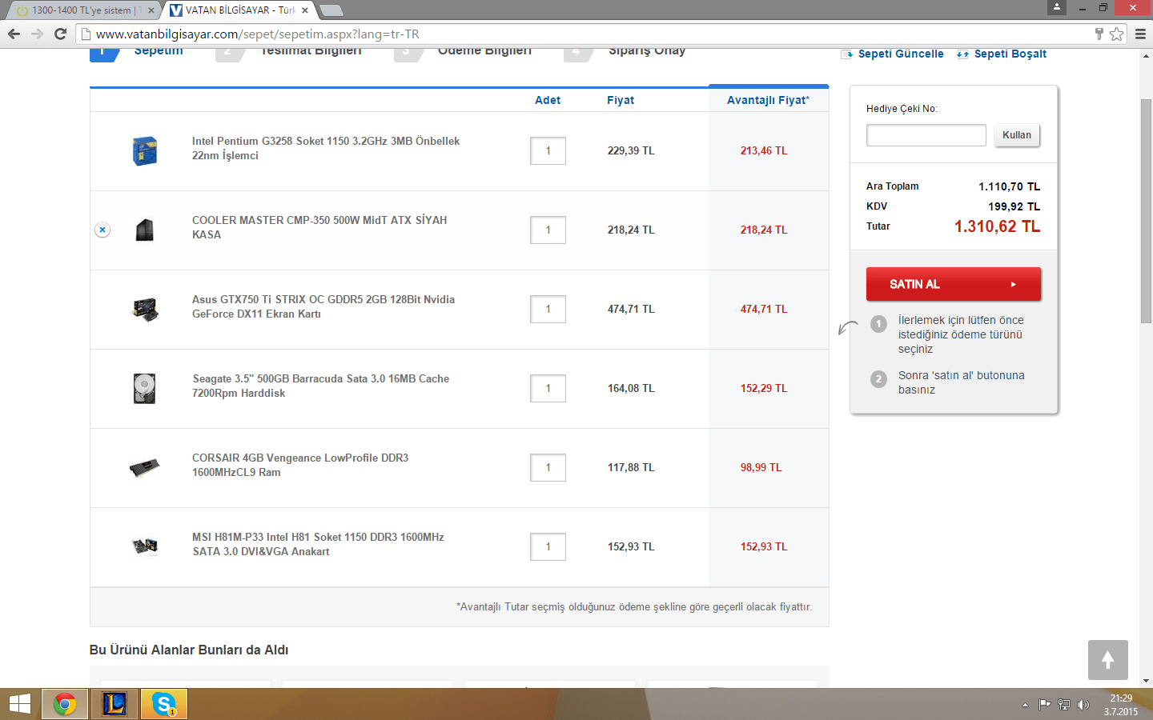Open the Chrome menu hamburger icon
Viewport: 1153px width, 720px height.
click(x=1141, y=34)
